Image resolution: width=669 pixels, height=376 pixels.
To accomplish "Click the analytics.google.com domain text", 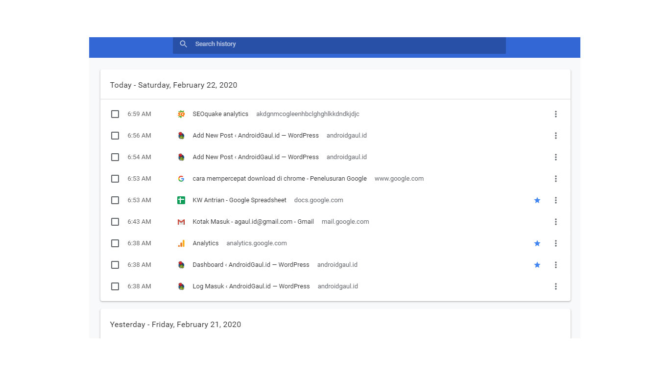I will (x=257, y=243).
